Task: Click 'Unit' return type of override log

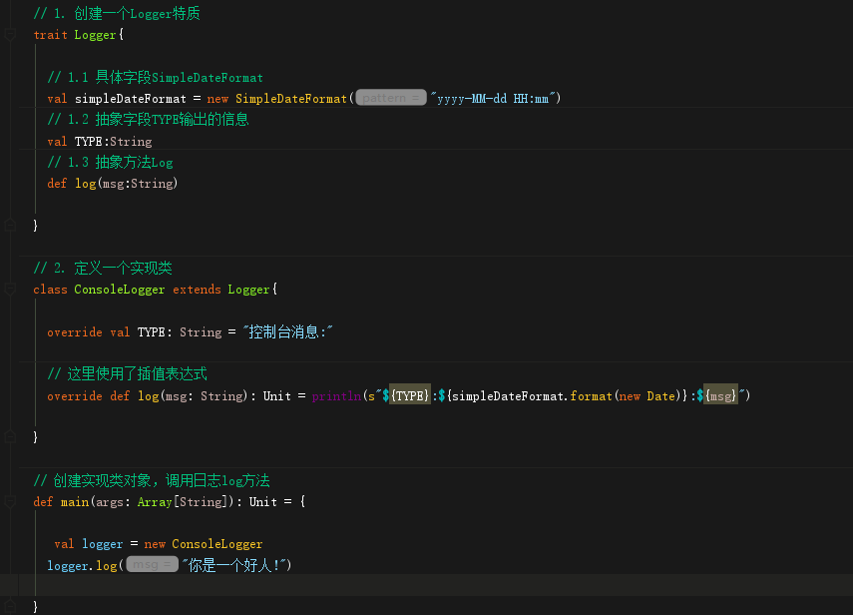Action: tap(277, 395)
